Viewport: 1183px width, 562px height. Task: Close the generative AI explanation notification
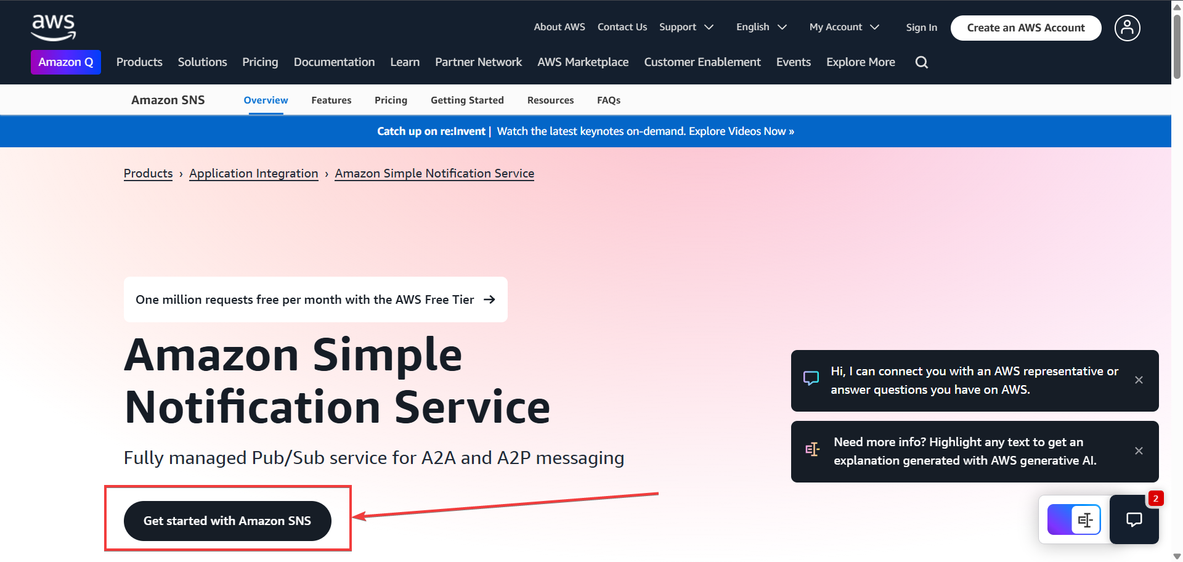pyautogui.click(x=1139, y=451)
